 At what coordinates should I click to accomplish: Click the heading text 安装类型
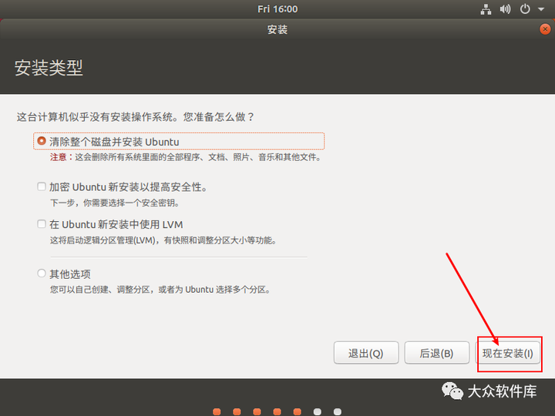coord(49,67)
